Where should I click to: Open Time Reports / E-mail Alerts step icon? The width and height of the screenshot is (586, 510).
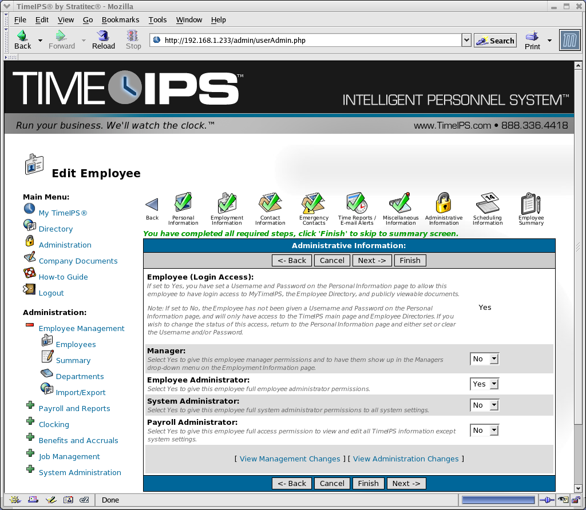[x=357, y=202]
